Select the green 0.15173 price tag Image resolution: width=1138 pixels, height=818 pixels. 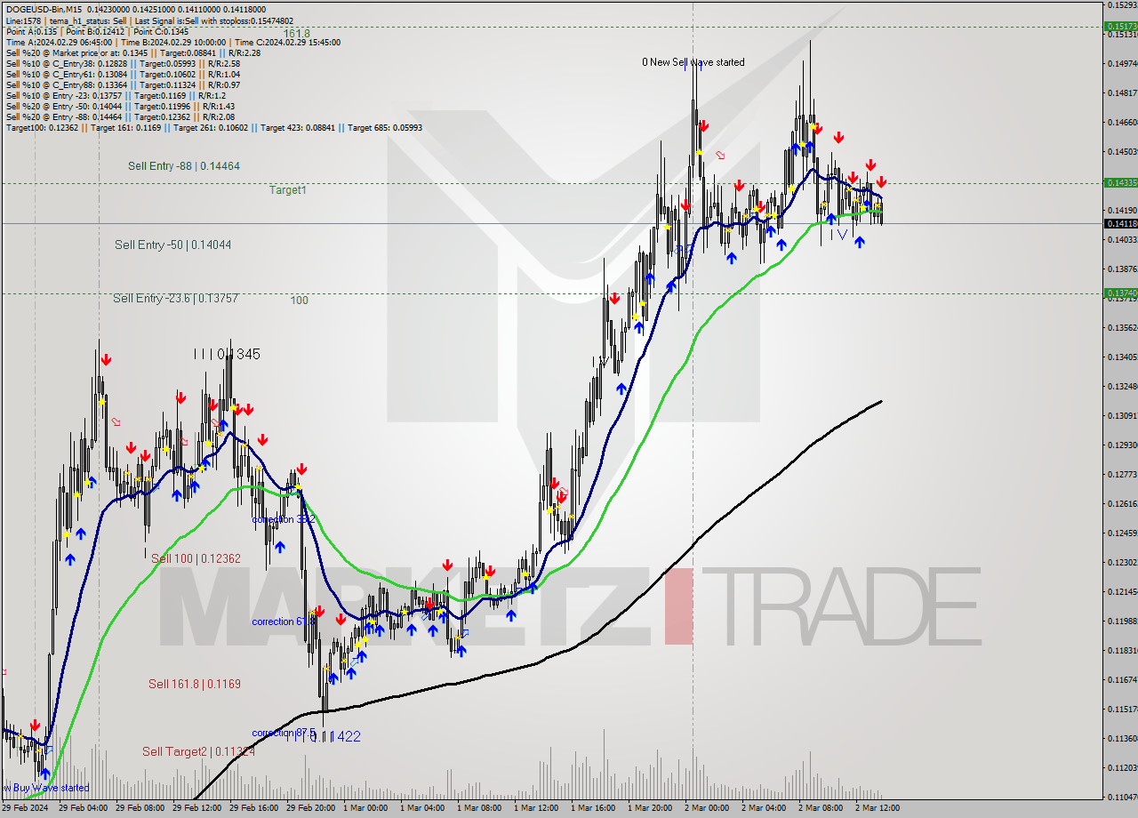click(1120, 27)
